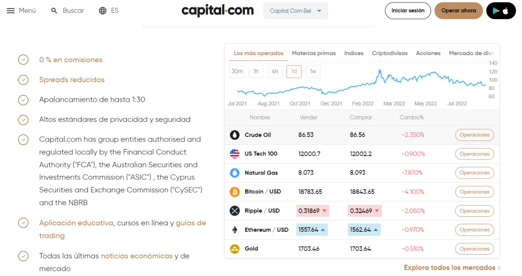Click the check icon beside Capital.com has group entities
The image size is (522, 276).
23,139
